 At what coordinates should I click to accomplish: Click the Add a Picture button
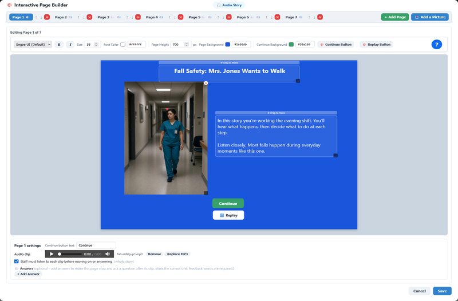[x=430, y=17]
